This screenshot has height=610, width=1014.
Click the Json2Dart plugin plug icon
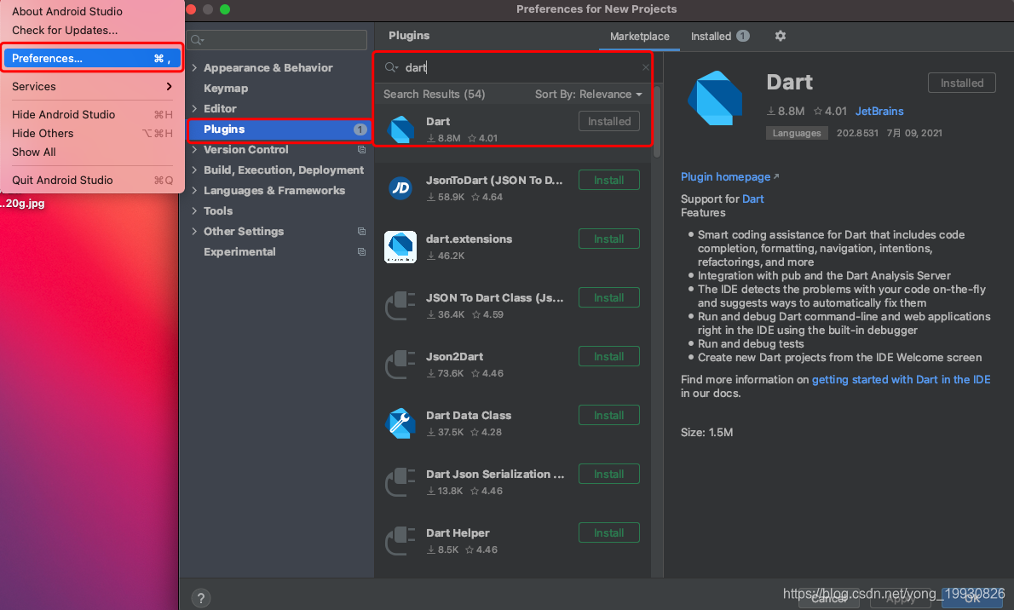400,365
